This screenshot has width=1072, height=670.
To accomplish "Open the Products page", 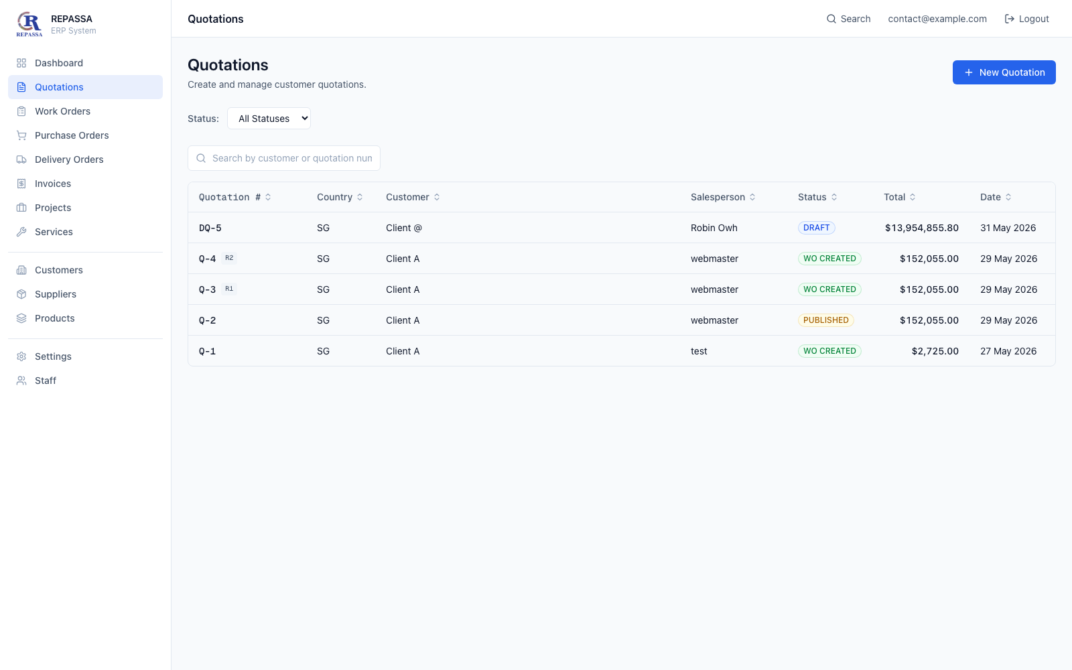I will (x=85, y=318).
